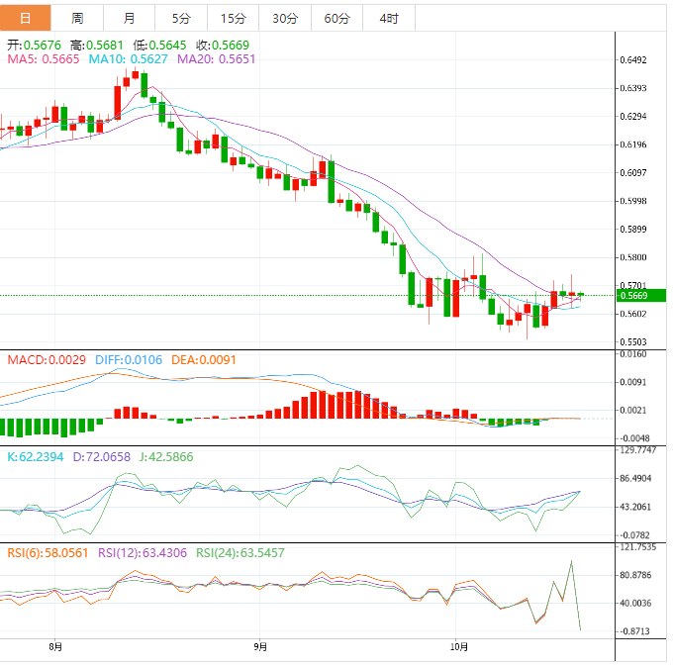The image size is (673, 668).
Task: Click the green 0.5669 current price tag
Action: point(633,295)
